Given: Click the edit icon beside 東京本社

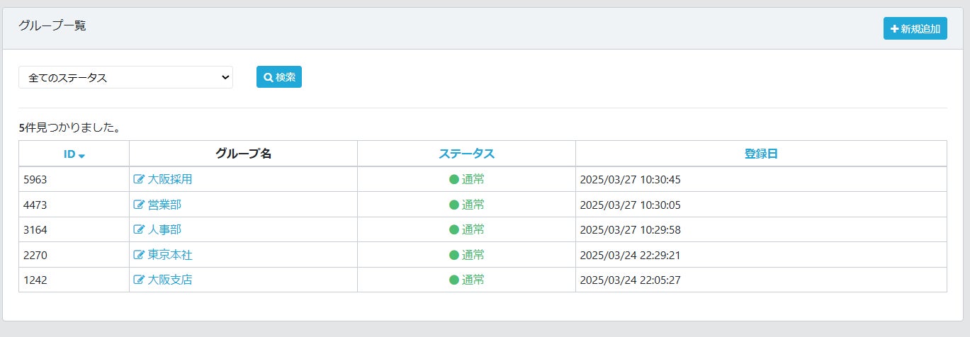Looking at the screenshot, I should pos(139,255).
